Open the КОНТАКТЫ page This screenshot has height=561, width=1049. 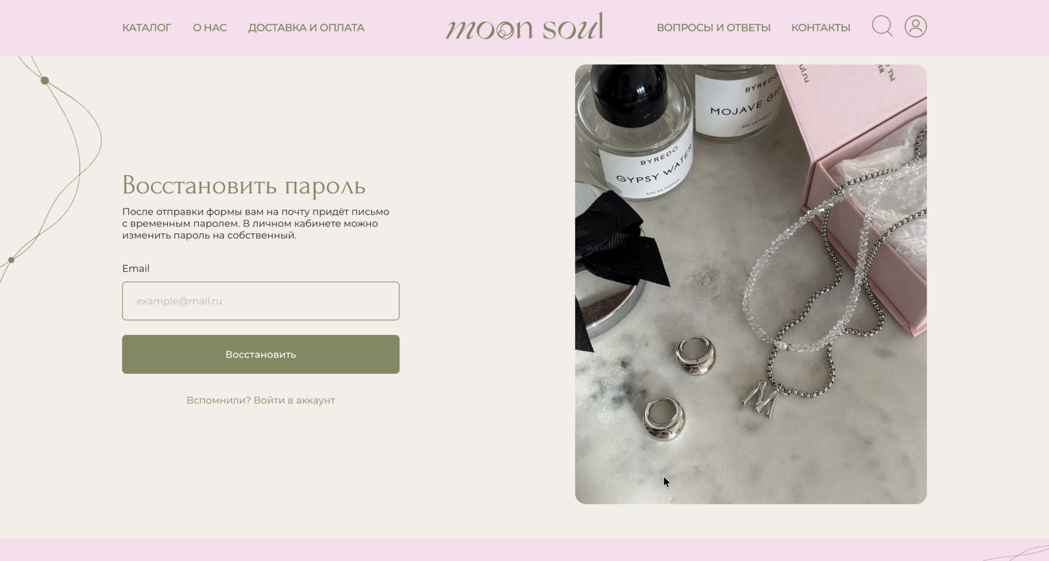click(820, 27)
